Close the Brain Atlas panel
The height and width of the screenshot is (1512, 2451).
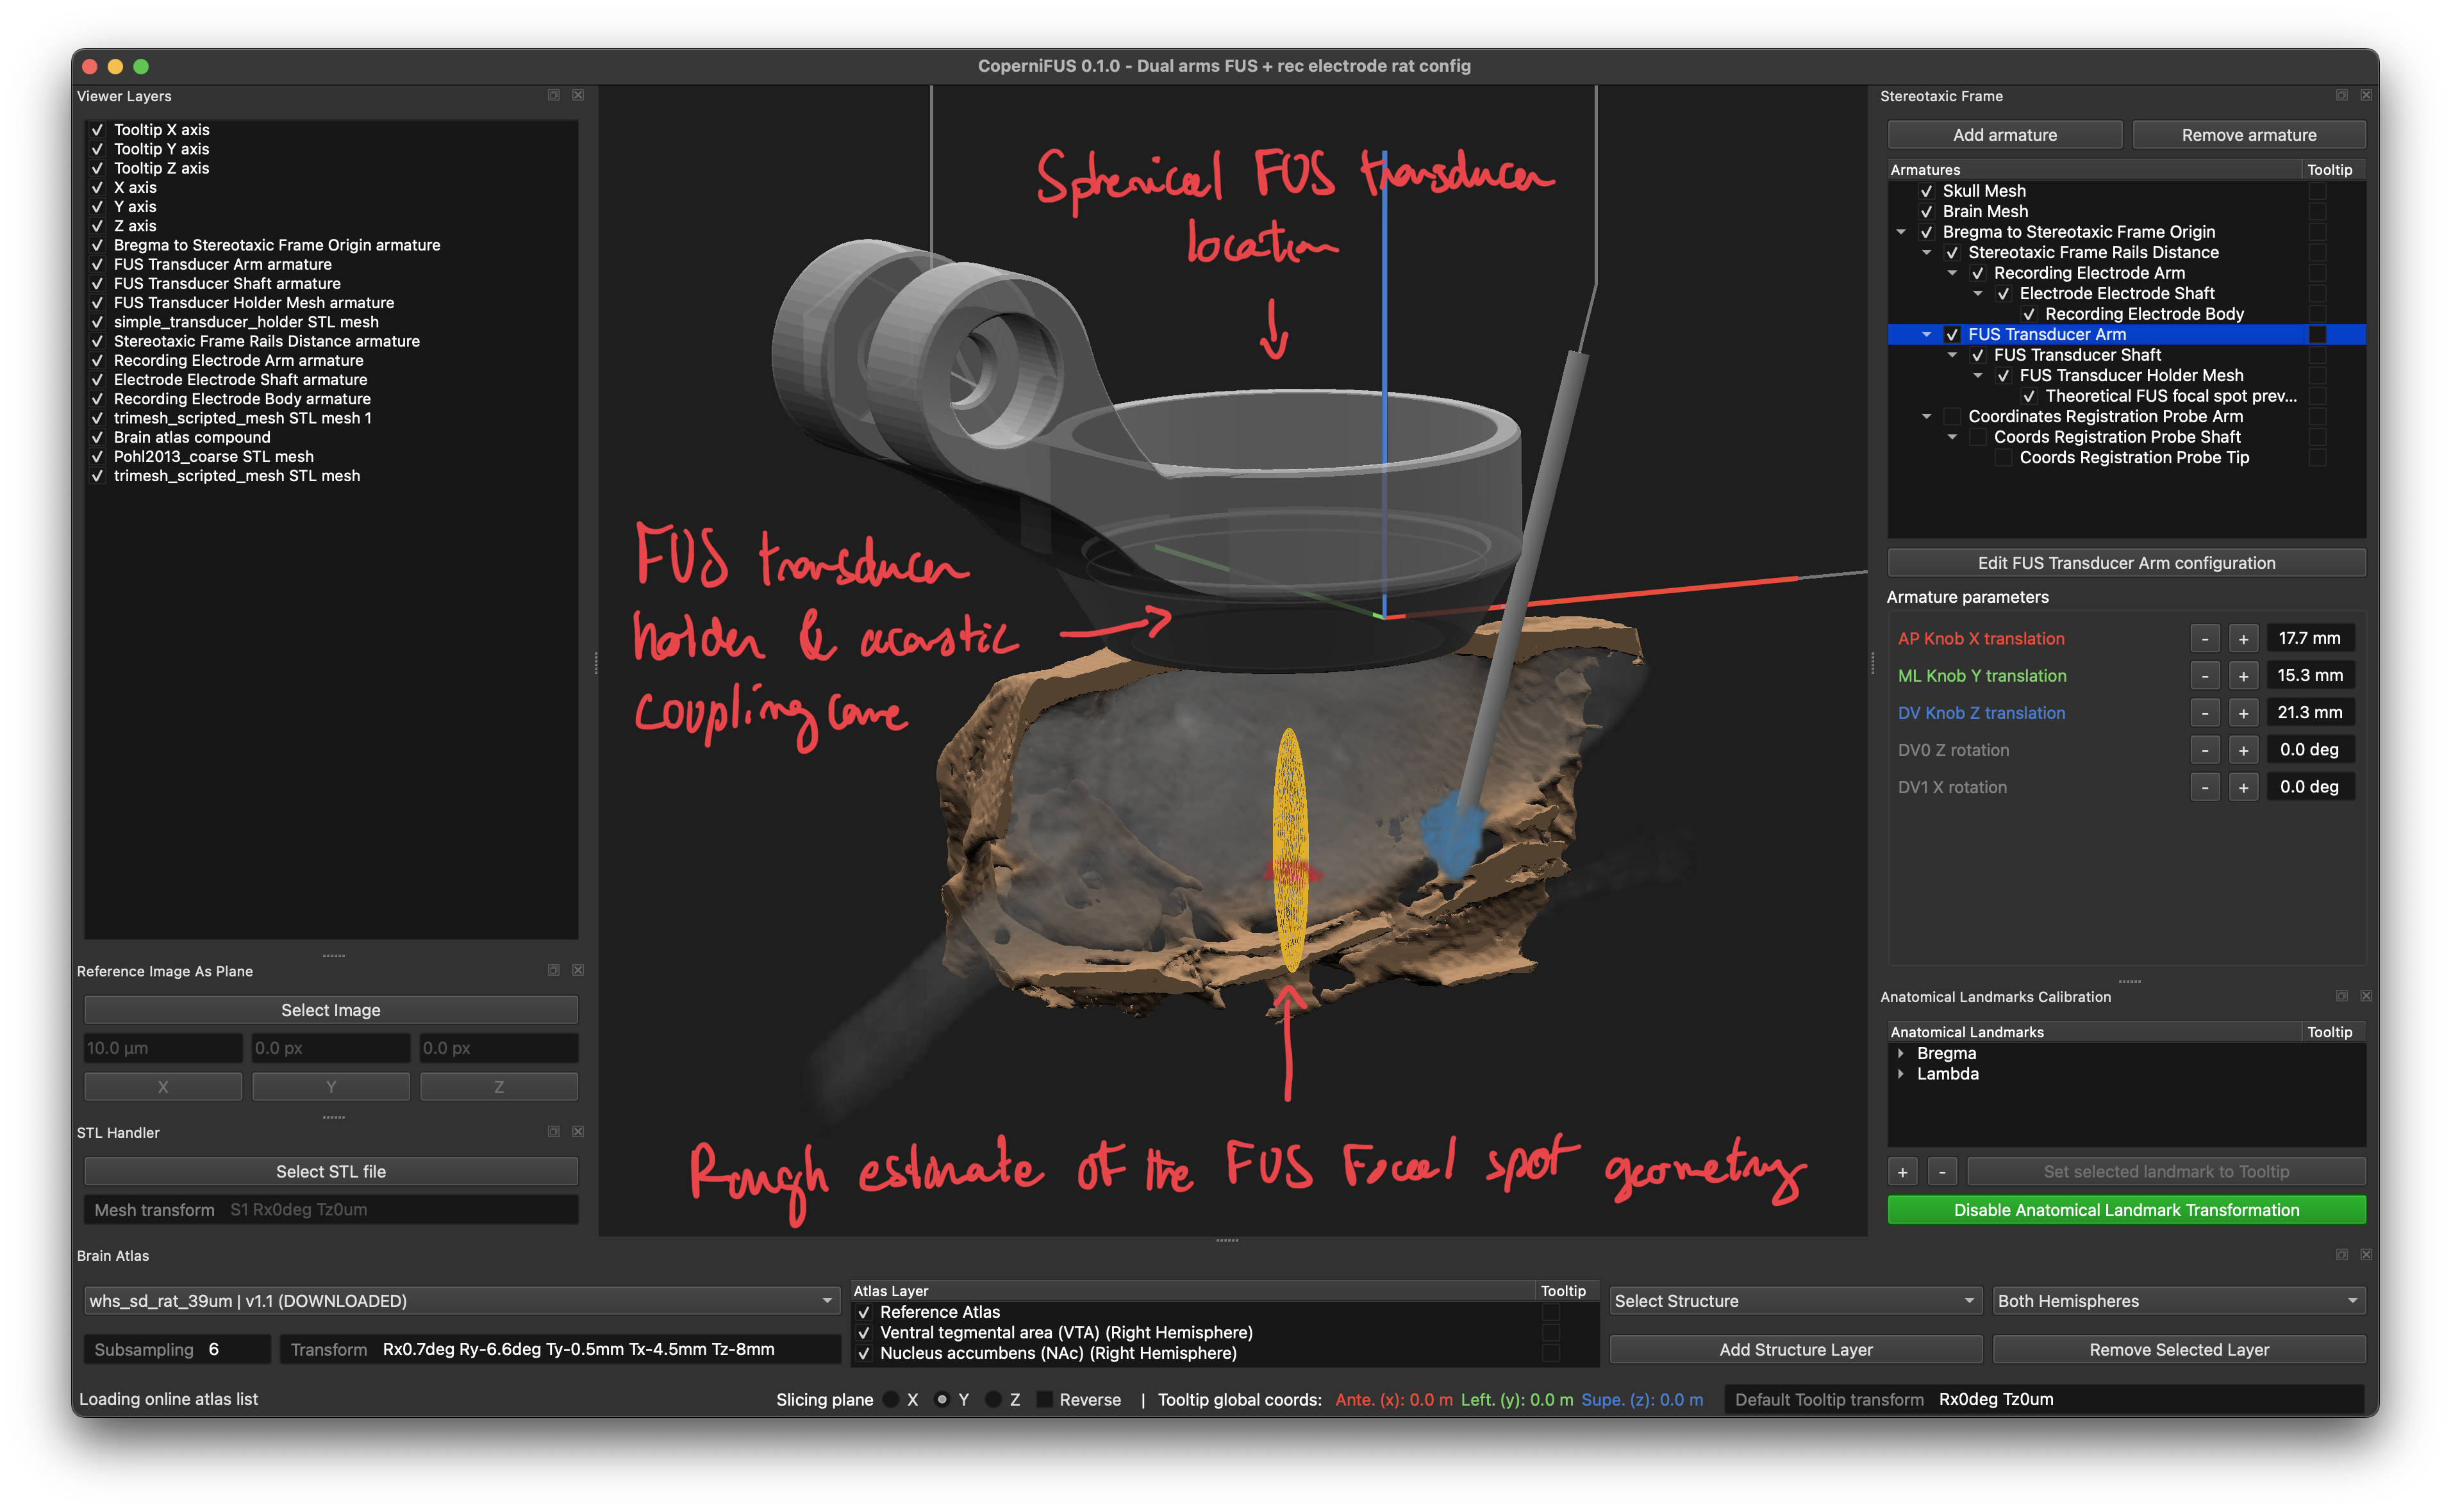pyautogui.click(x=2366, y=1254)
